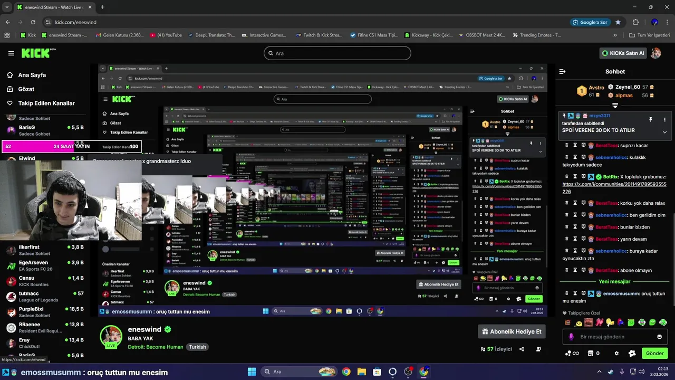Open the user profile avatar on Kick
Viewport: 675px width, 380px height.
(656, 53)
